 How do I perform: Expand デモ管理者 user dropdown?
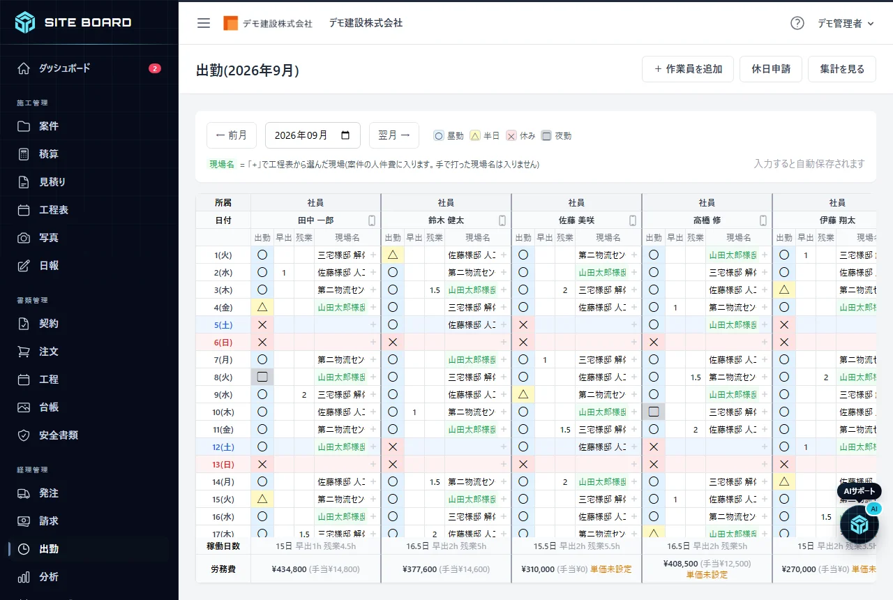pyautogui.click(x=846, y=23)
